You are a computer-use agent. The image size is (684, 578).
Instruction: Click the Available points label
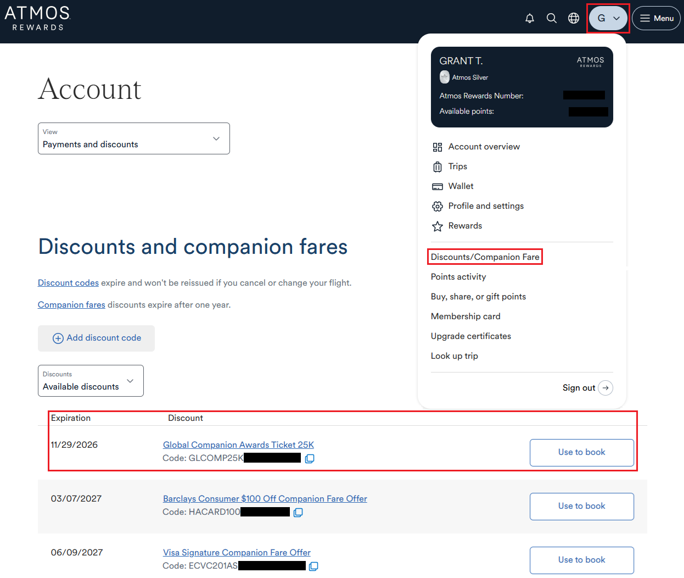pyautogui.click(x=467, y=112)
